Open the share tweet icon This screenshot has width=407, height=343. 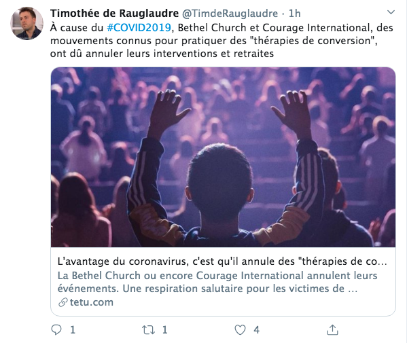pos(332,330)
